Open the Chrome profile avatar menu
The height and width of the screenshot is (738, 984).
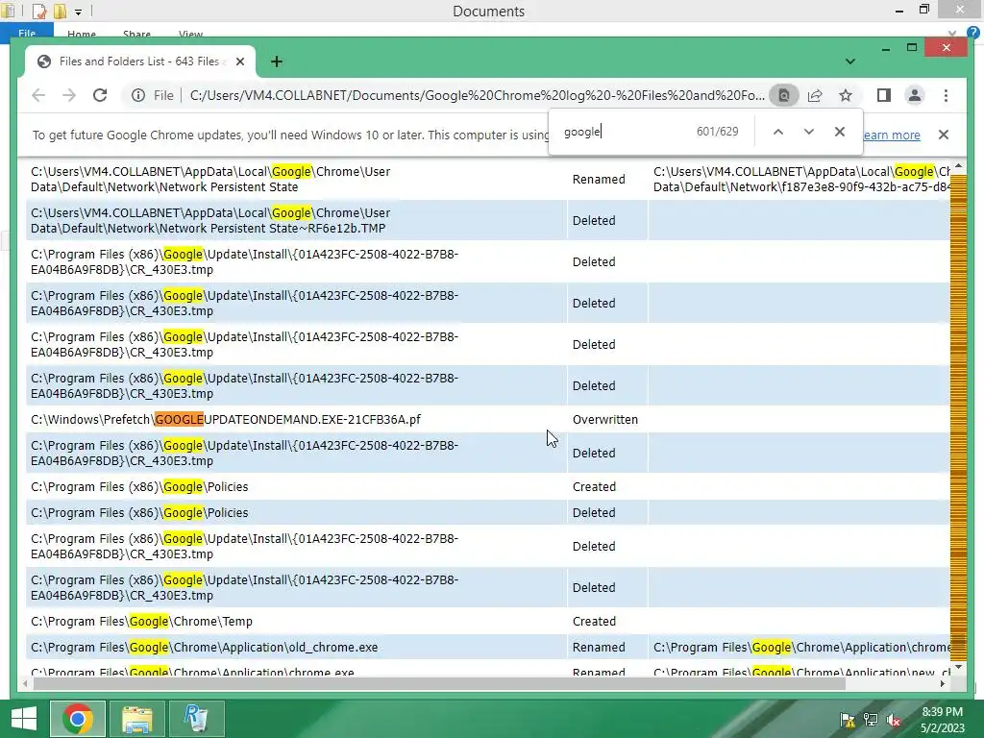click(x=915, y=95)
